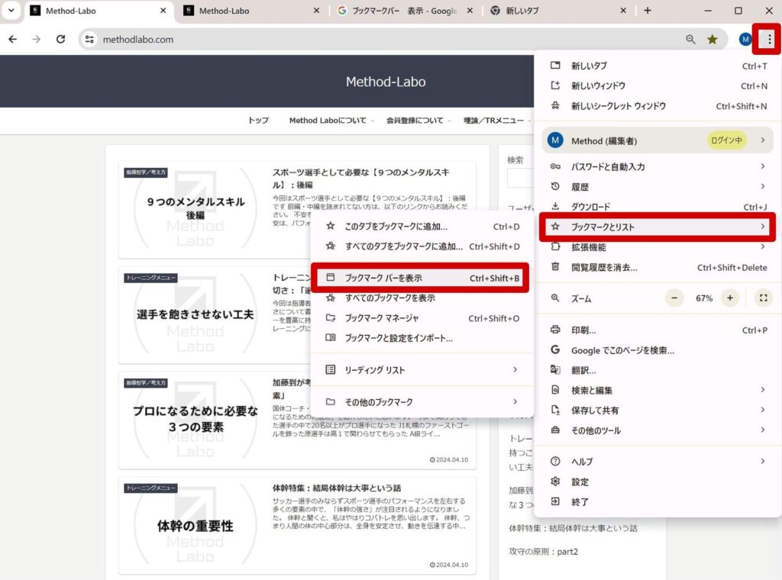Open the Chrome three-dot menu
Screen dimensions: 782x580
tap(770, 39)
